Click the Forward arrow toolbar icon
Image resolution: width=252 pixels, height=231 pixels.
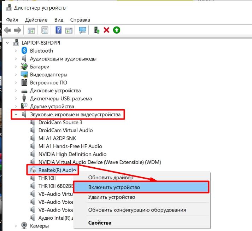point(18,30)
